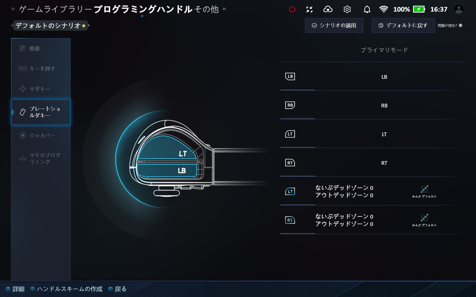Image resolution: width=476 pixels, height=297 pixels.
Task: Click the デフォルトに戻す button
Action: pos(403,26)
